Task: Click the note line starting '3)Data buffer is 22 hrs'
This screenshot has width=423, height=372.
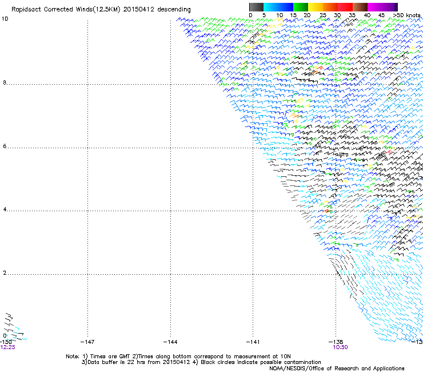Action: (x=201, y=362)
